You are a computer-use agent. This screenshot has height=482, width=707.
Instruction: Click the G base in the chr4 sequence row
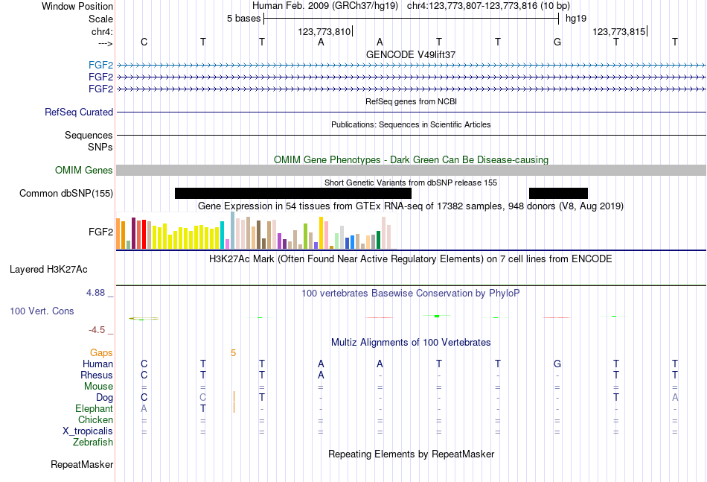[557, 42]
